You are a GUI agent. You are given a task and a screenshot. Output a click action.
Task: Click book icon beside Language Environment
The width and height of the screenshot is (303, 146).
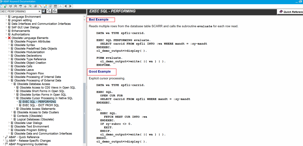click(9, 17)
